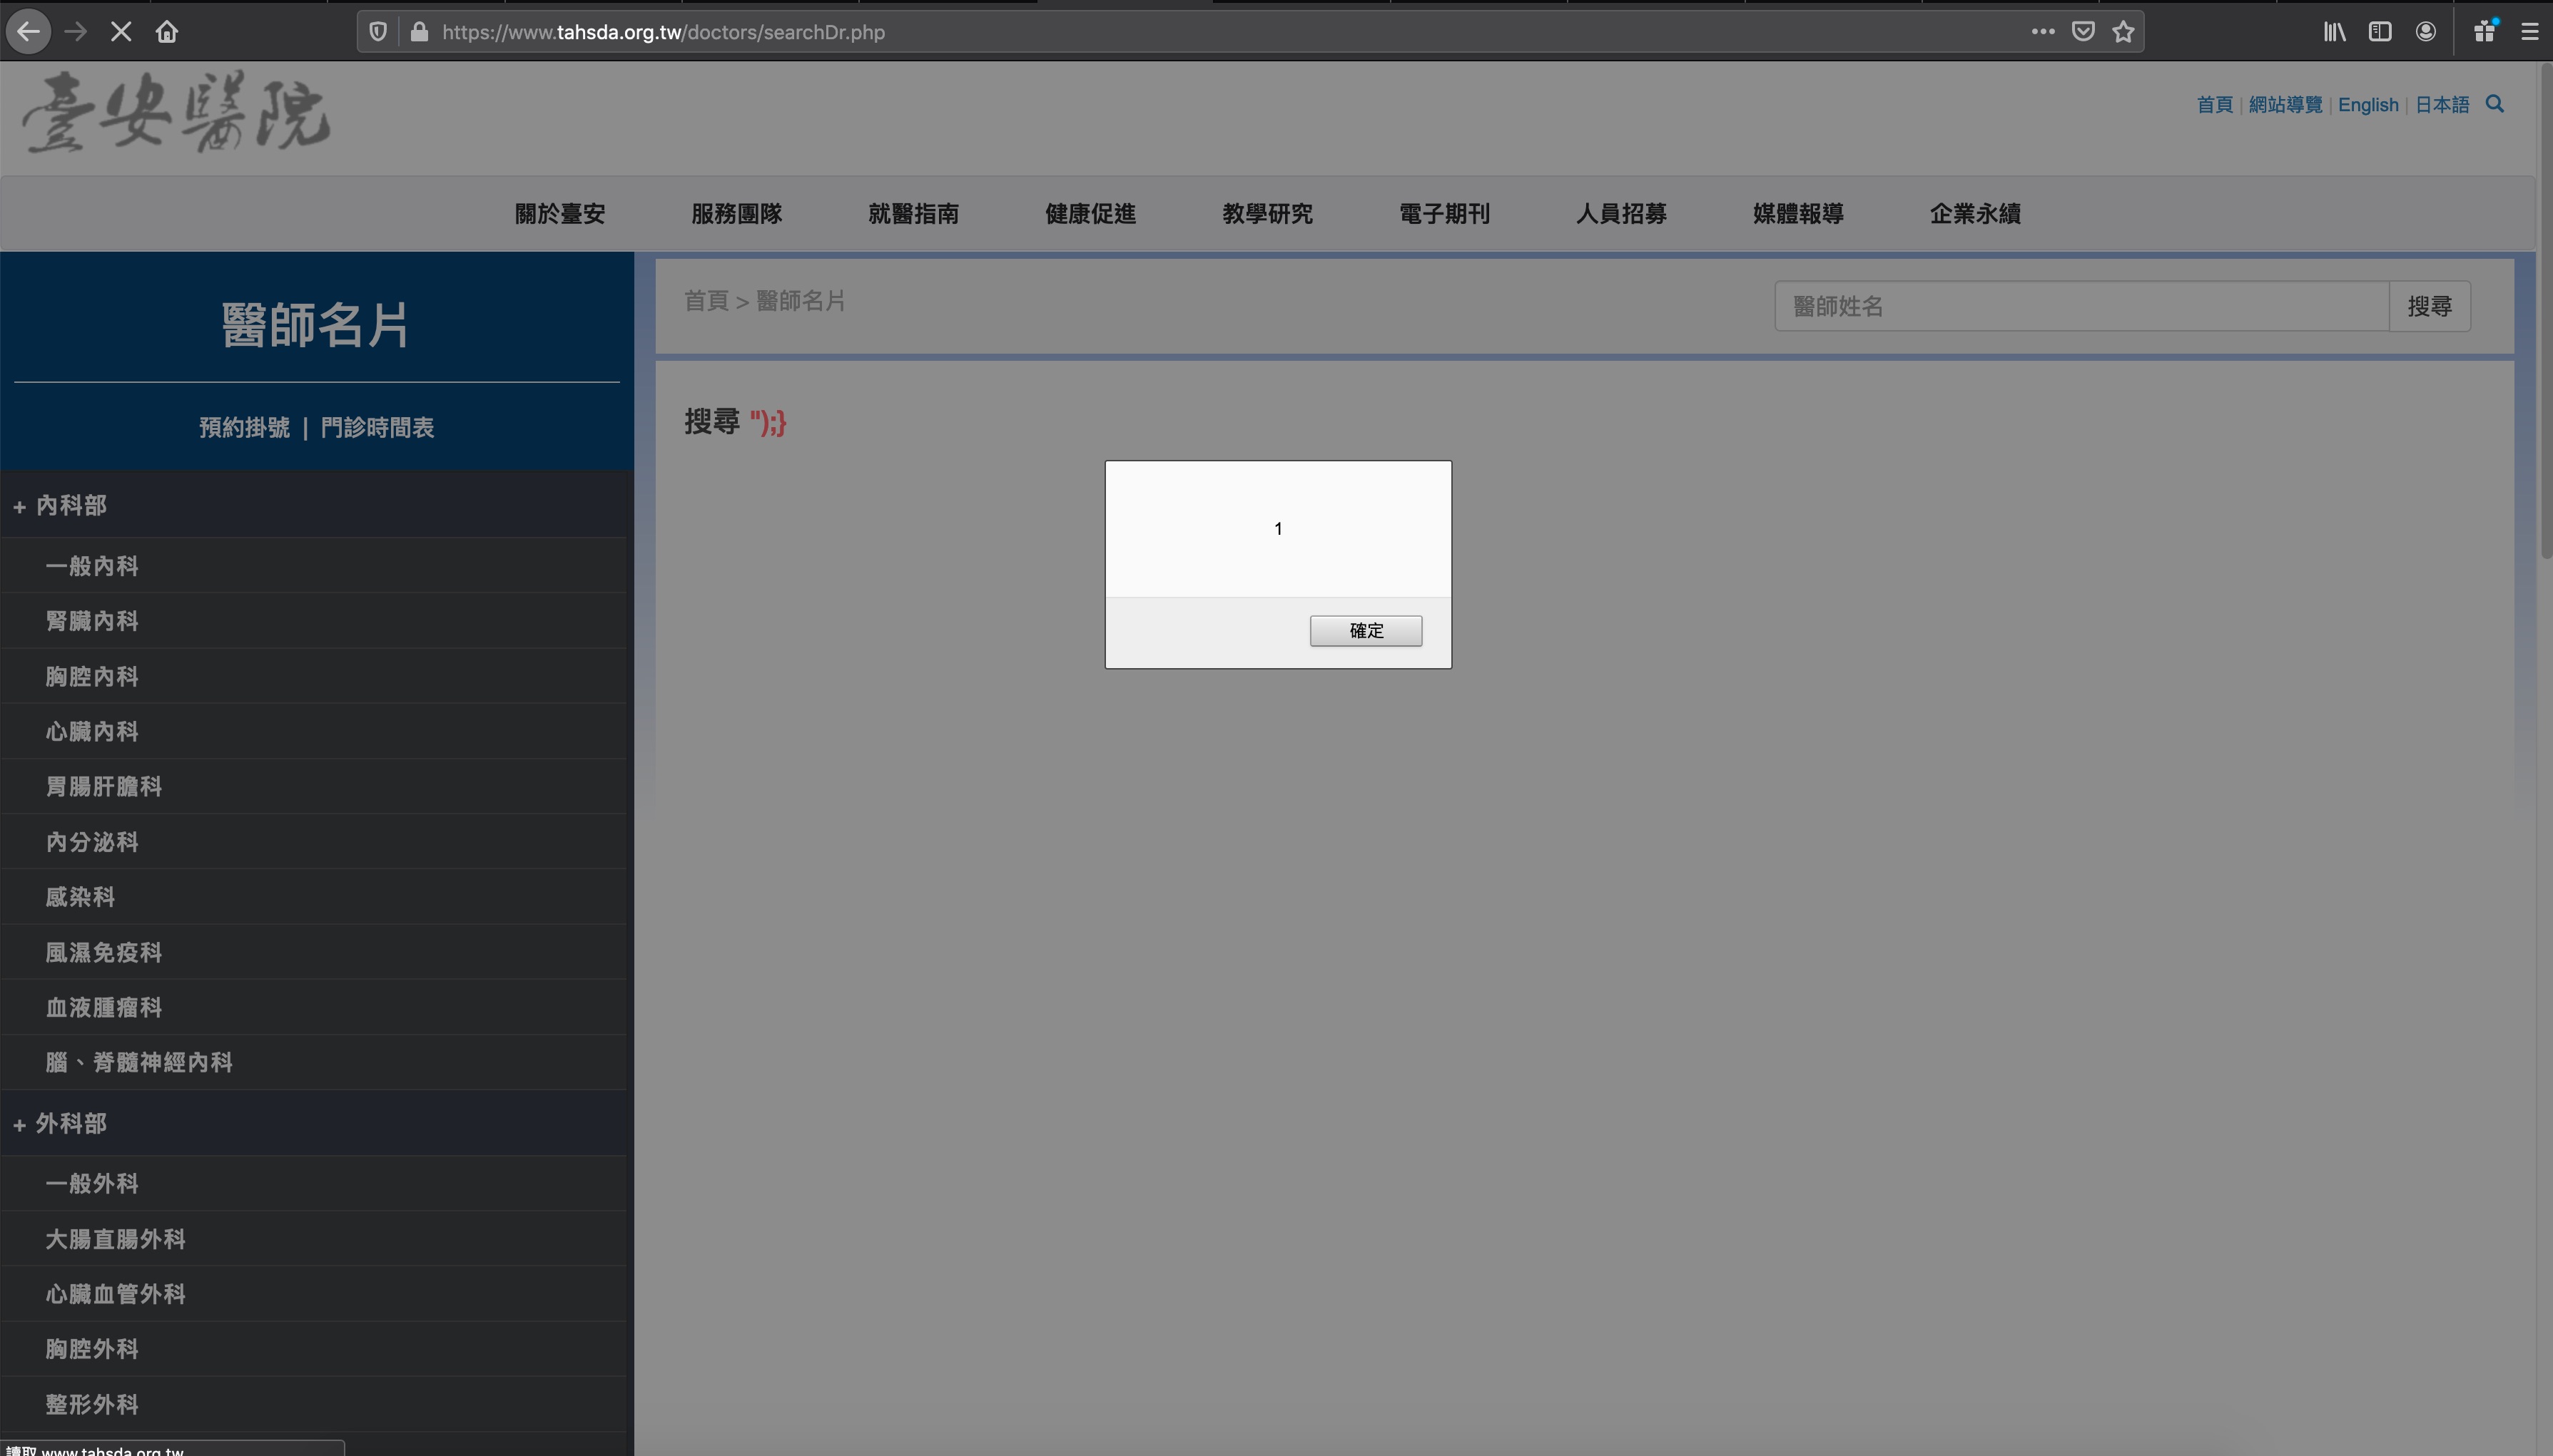Select 心臟內科 in the sidebar
The image size is (2553, 1456).
[x=92, y=732]
